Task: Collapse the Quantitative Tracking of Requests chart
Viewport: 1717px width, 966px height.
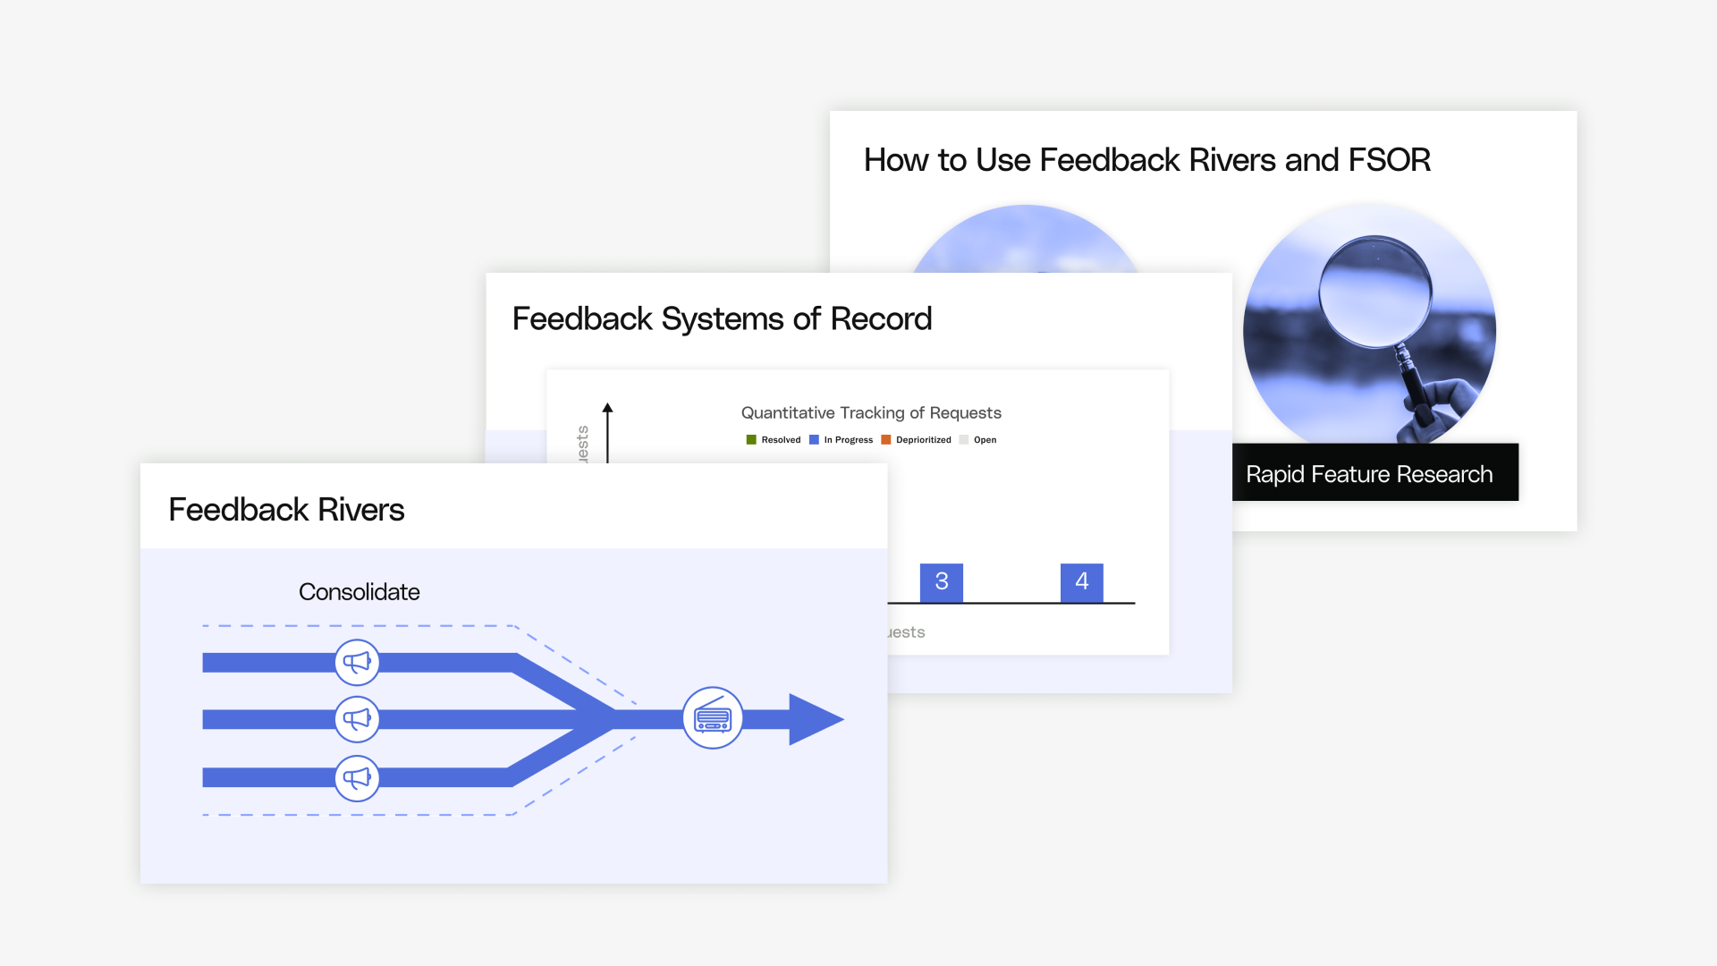Action: [870, 412]
